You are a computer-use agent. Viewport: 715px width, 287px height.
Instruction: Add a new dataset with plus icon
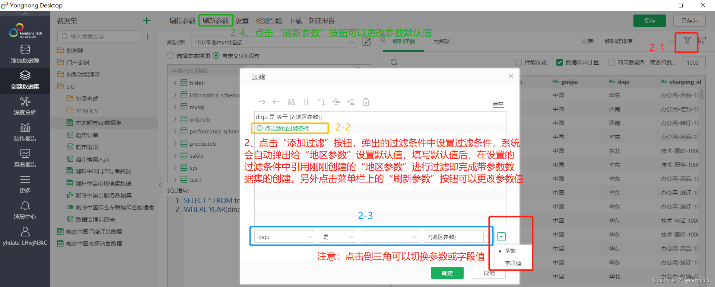pyautogui.click(x=147, y=20)
